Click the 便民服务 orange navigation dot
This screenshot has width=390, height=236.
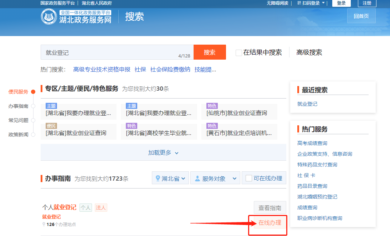point(33,92)
